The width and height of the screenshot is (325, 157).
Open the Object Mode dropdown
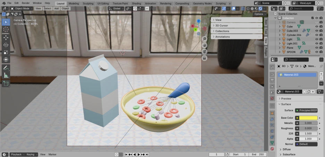pyautogui.click(x=21, y=8)
